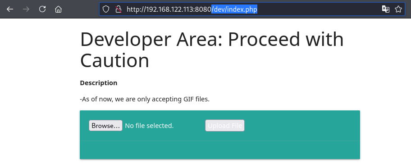Bookmark this page with the star
Screen dimensions: 411x164
pos(398,9)
